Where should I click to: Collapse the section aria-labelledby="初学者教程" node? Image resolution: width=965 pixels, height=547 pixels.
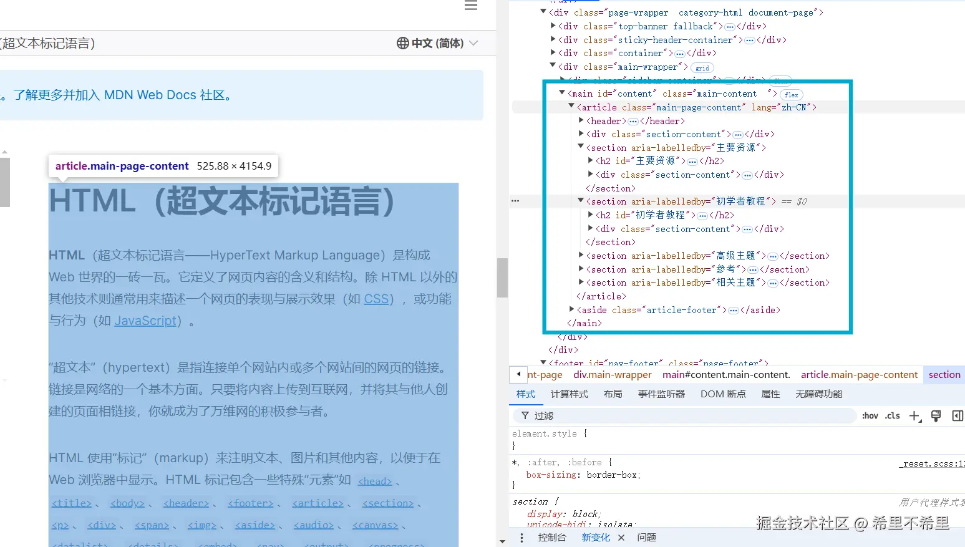(581, 200)
